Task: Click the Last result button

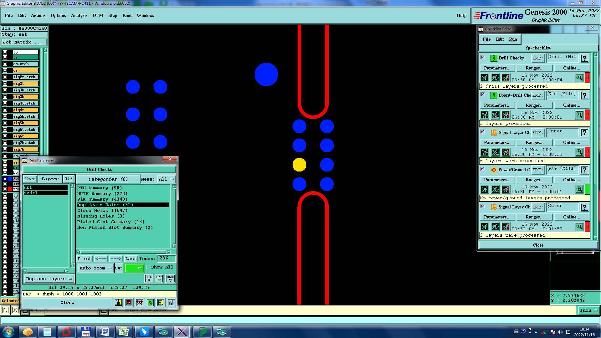Action: (x=131, y=259)
